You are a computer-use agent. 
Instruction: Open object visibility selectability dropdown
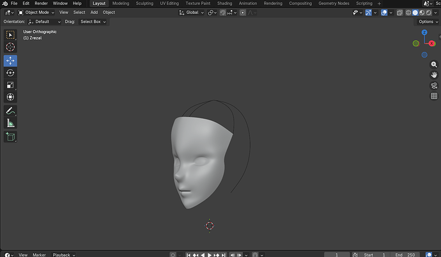point(357,13)
